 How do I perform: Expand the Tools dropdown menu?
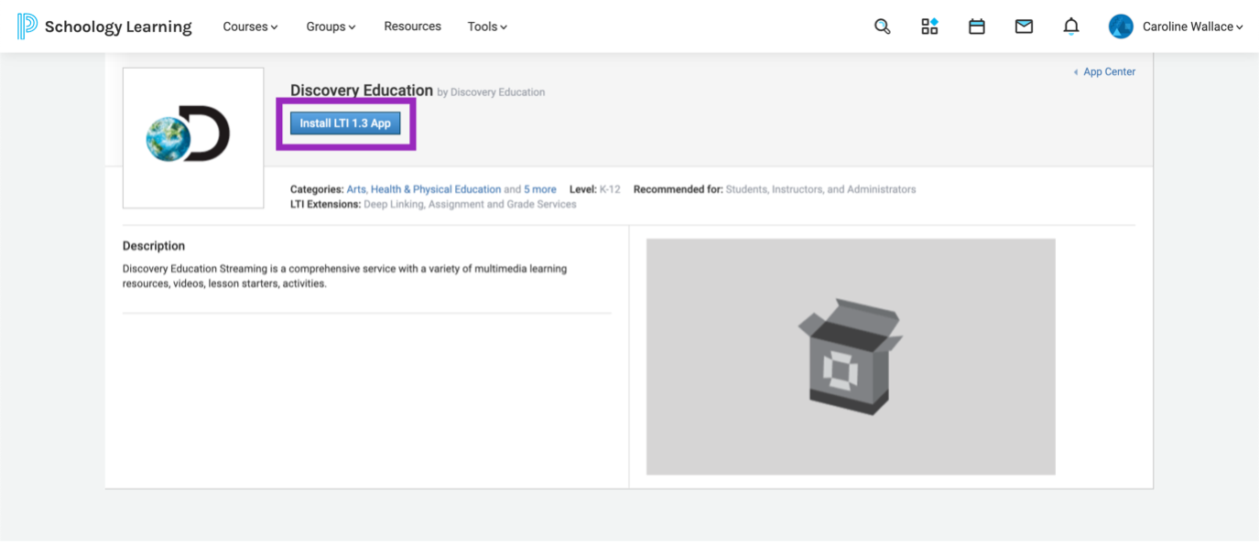[487, 27]
